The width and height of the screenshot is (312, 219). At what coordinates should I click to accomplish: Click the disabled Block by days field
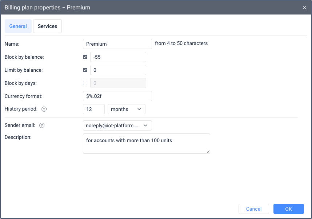coord(118,83)
